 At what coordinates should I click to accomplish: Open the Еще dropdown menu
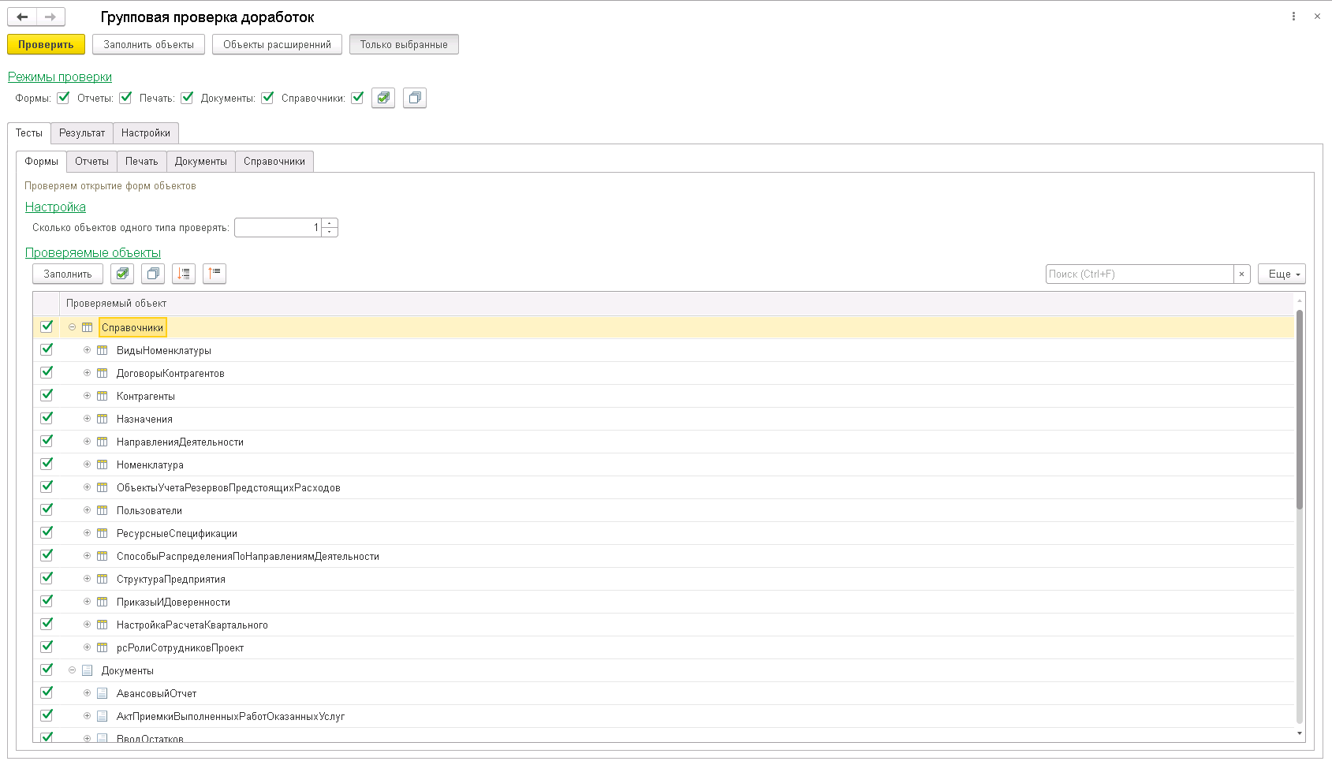click(1282, 274)
